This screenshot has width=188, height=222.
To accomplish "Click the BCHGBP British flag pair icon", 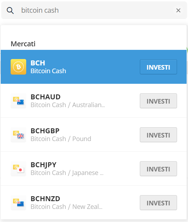I will [x=18, y=135].
